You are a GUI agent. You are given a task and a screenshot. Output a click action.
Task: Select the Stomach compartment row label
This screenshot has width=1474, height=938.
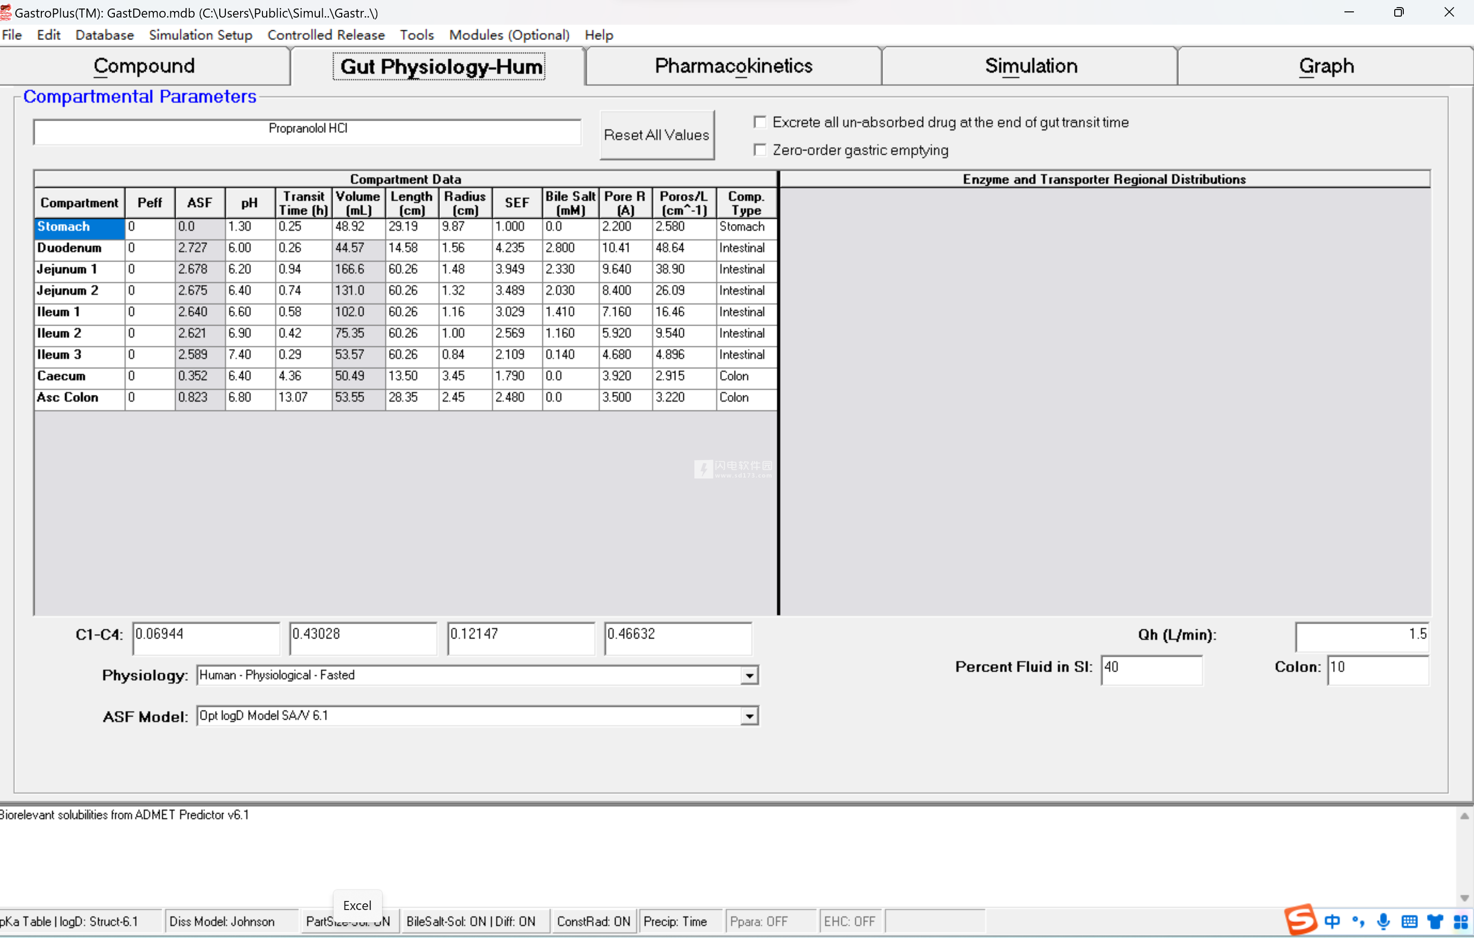tap(80, 228)
